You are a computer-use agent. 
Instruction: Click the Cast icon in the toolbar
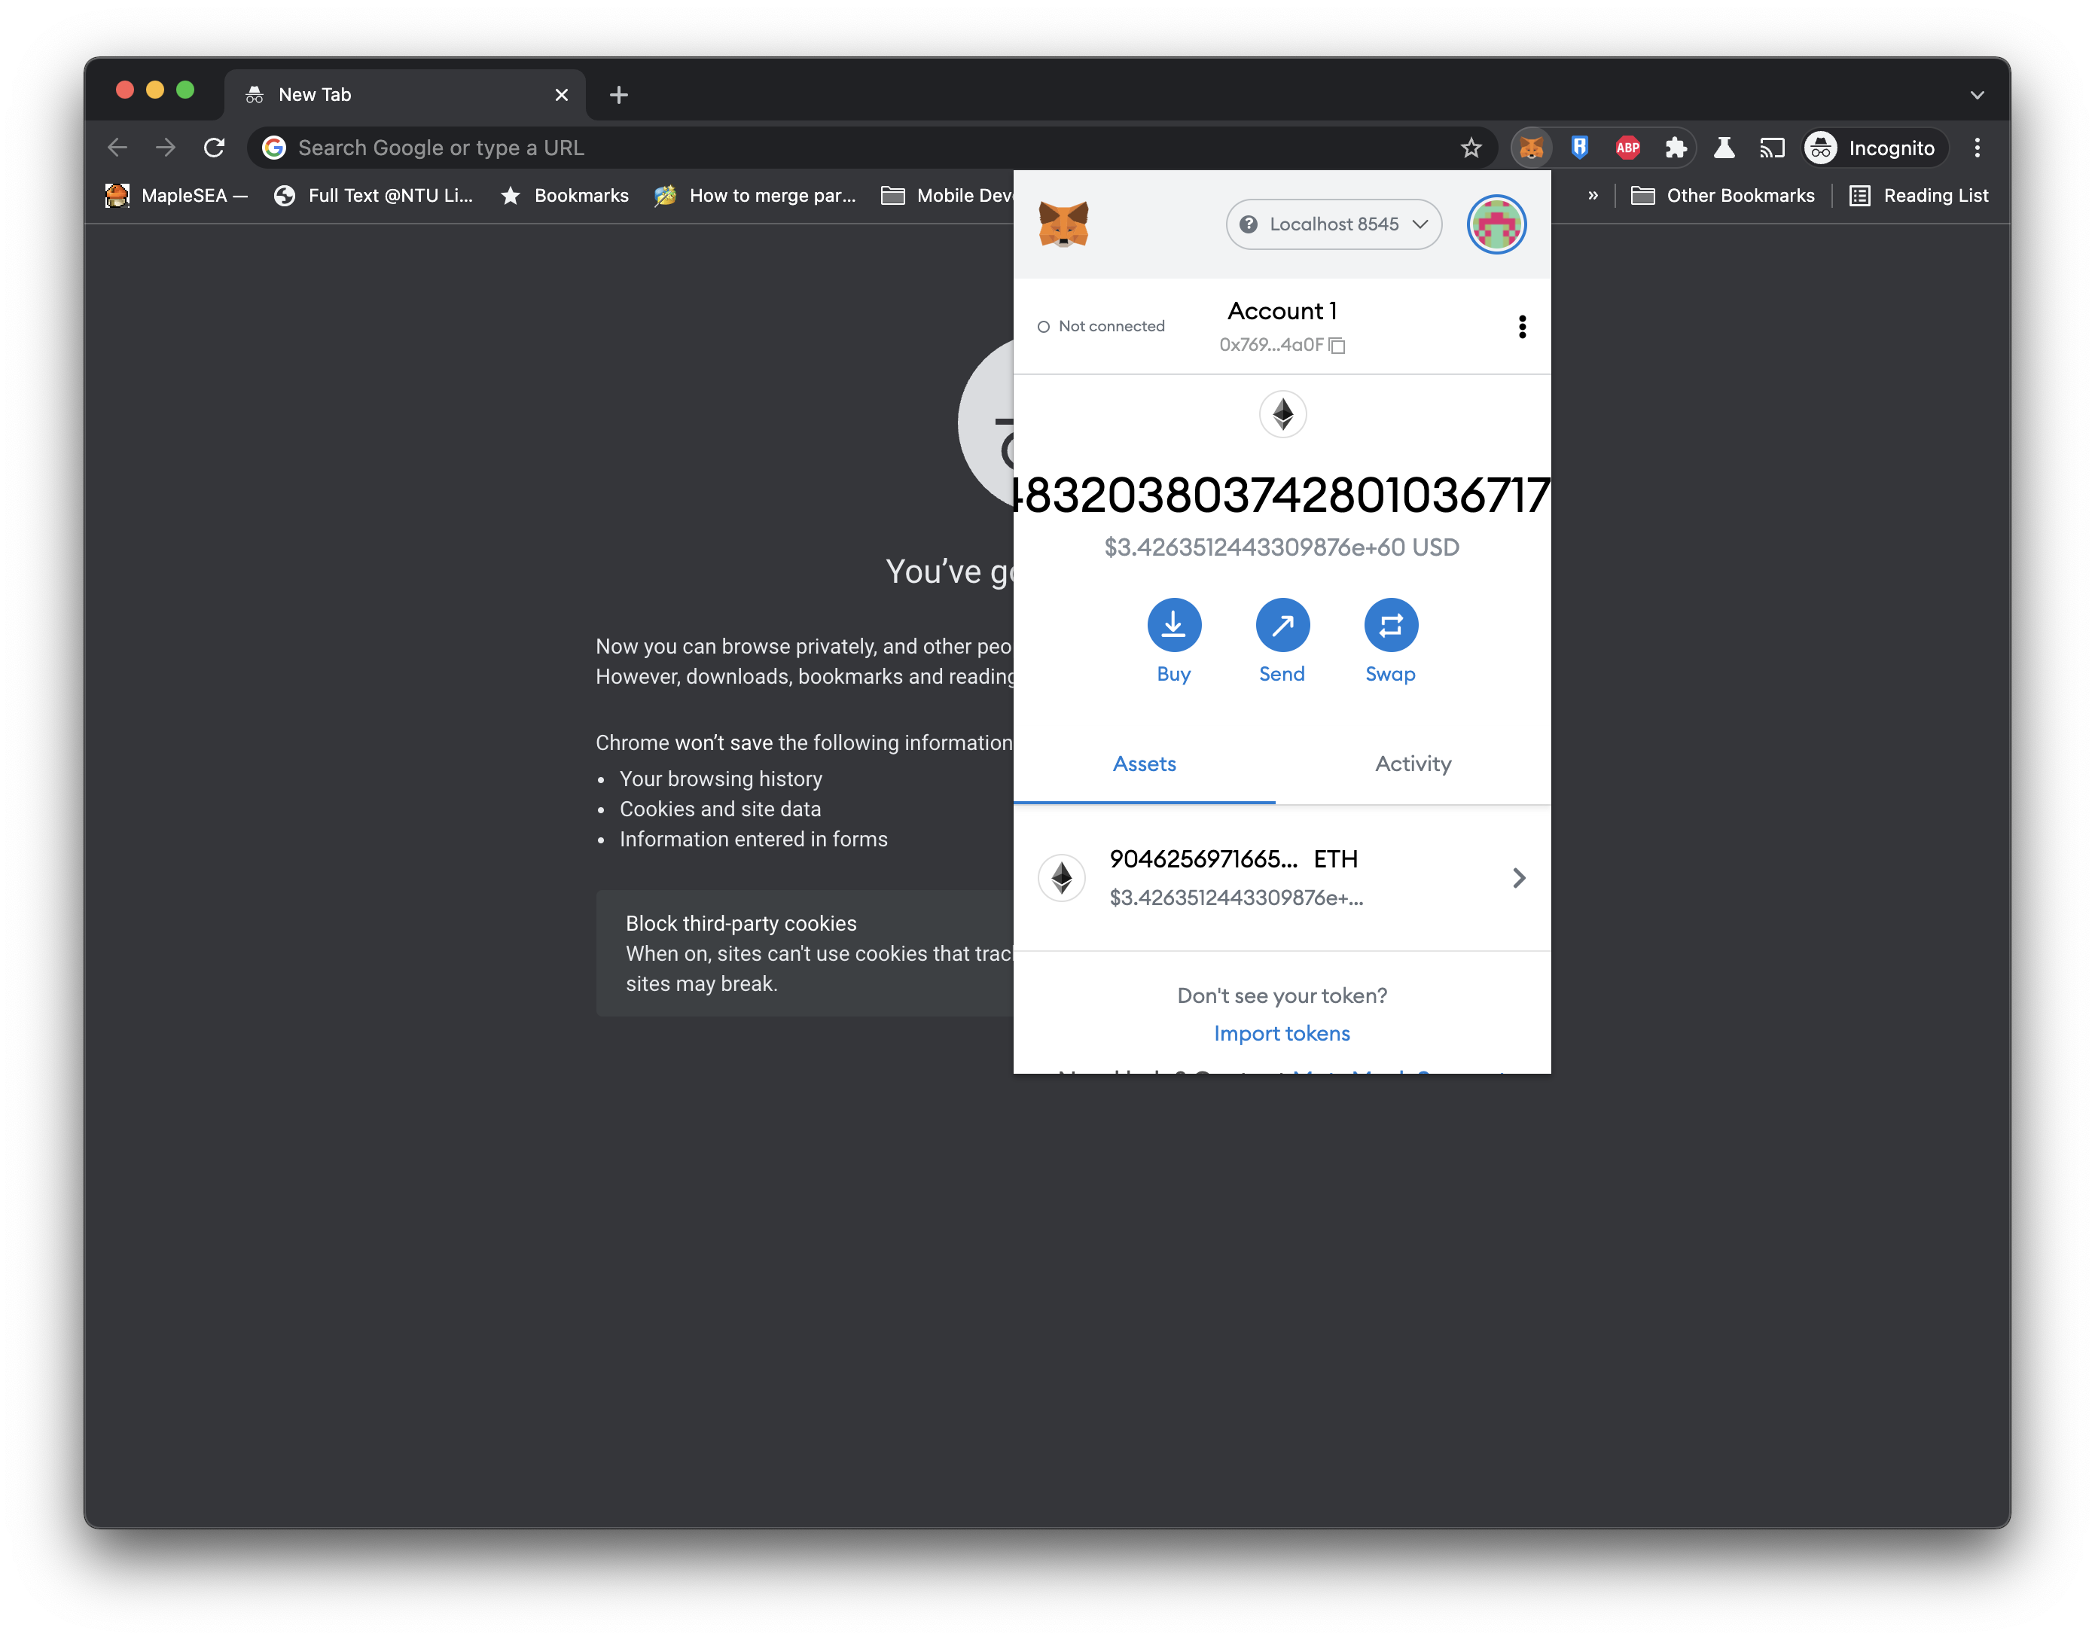pyautogui.click(x=1773, y=147)
